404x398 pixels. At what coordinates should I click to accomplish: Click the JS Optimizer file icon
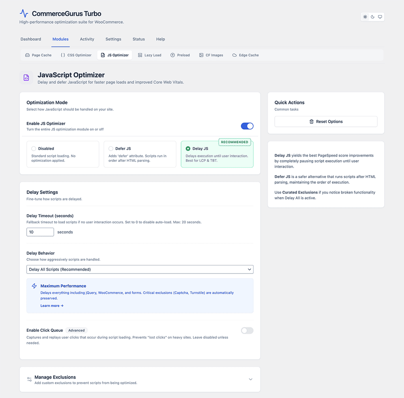coord(103,55)
